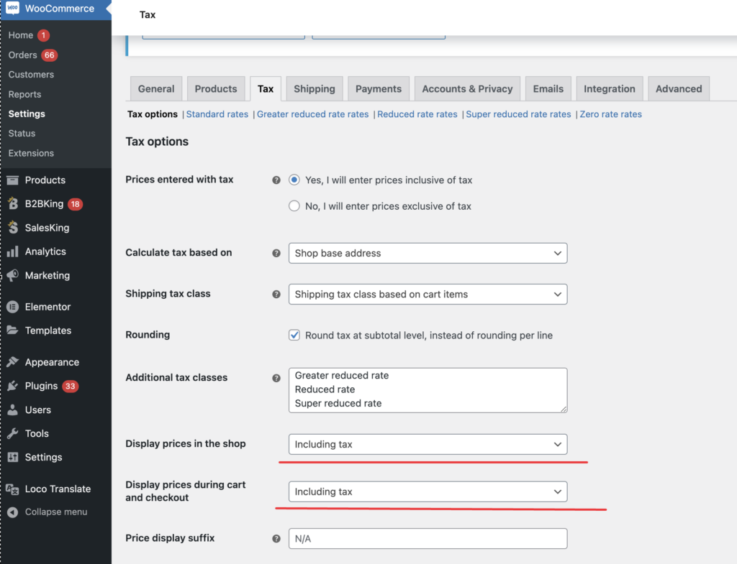Toggle Round tax at subtotal level checkbox
The height and width of the screenshot is (564, 737).
click(294, 335)
